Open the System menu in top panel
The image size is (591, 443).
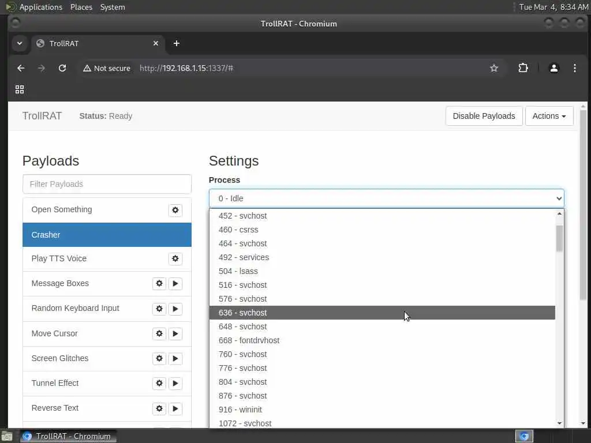pyautogui.click(x=113, y=7)
